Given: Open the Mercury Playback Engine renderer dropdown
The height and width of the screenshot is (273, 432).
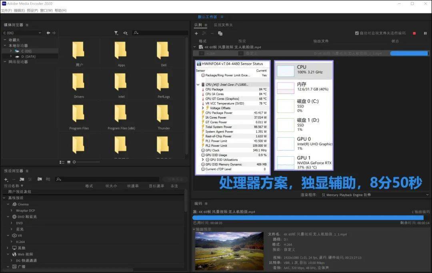Looking at the screenshot, I should (x=375, y=195).
